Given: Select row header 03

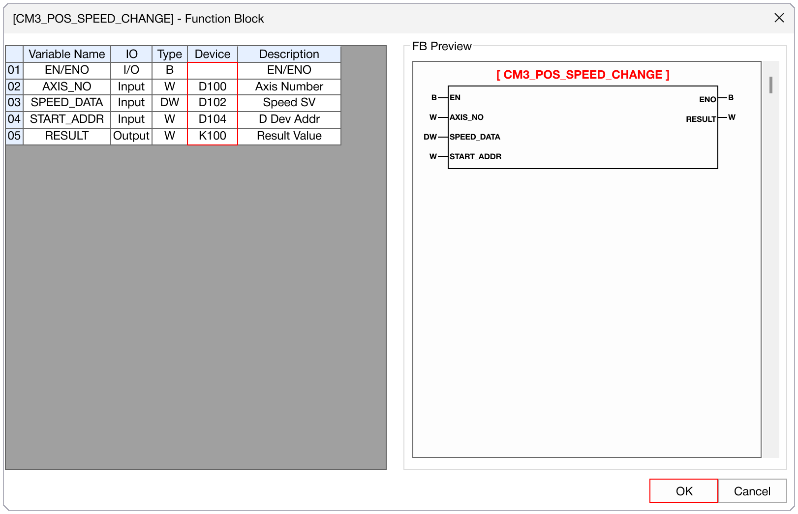Looking at the screenshot, I should tap(14, 103).
